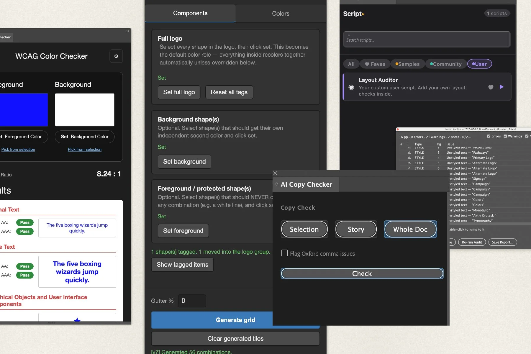This screenshot has width=531, height=354.
Task: Click the checkmark column header in auditor
Action: [x=401, y=144]
